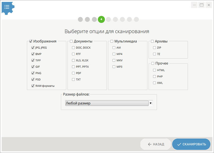Screen dimensions: 214x153
Task: Click the first wizard step dot
Action: tap(80, 19)
